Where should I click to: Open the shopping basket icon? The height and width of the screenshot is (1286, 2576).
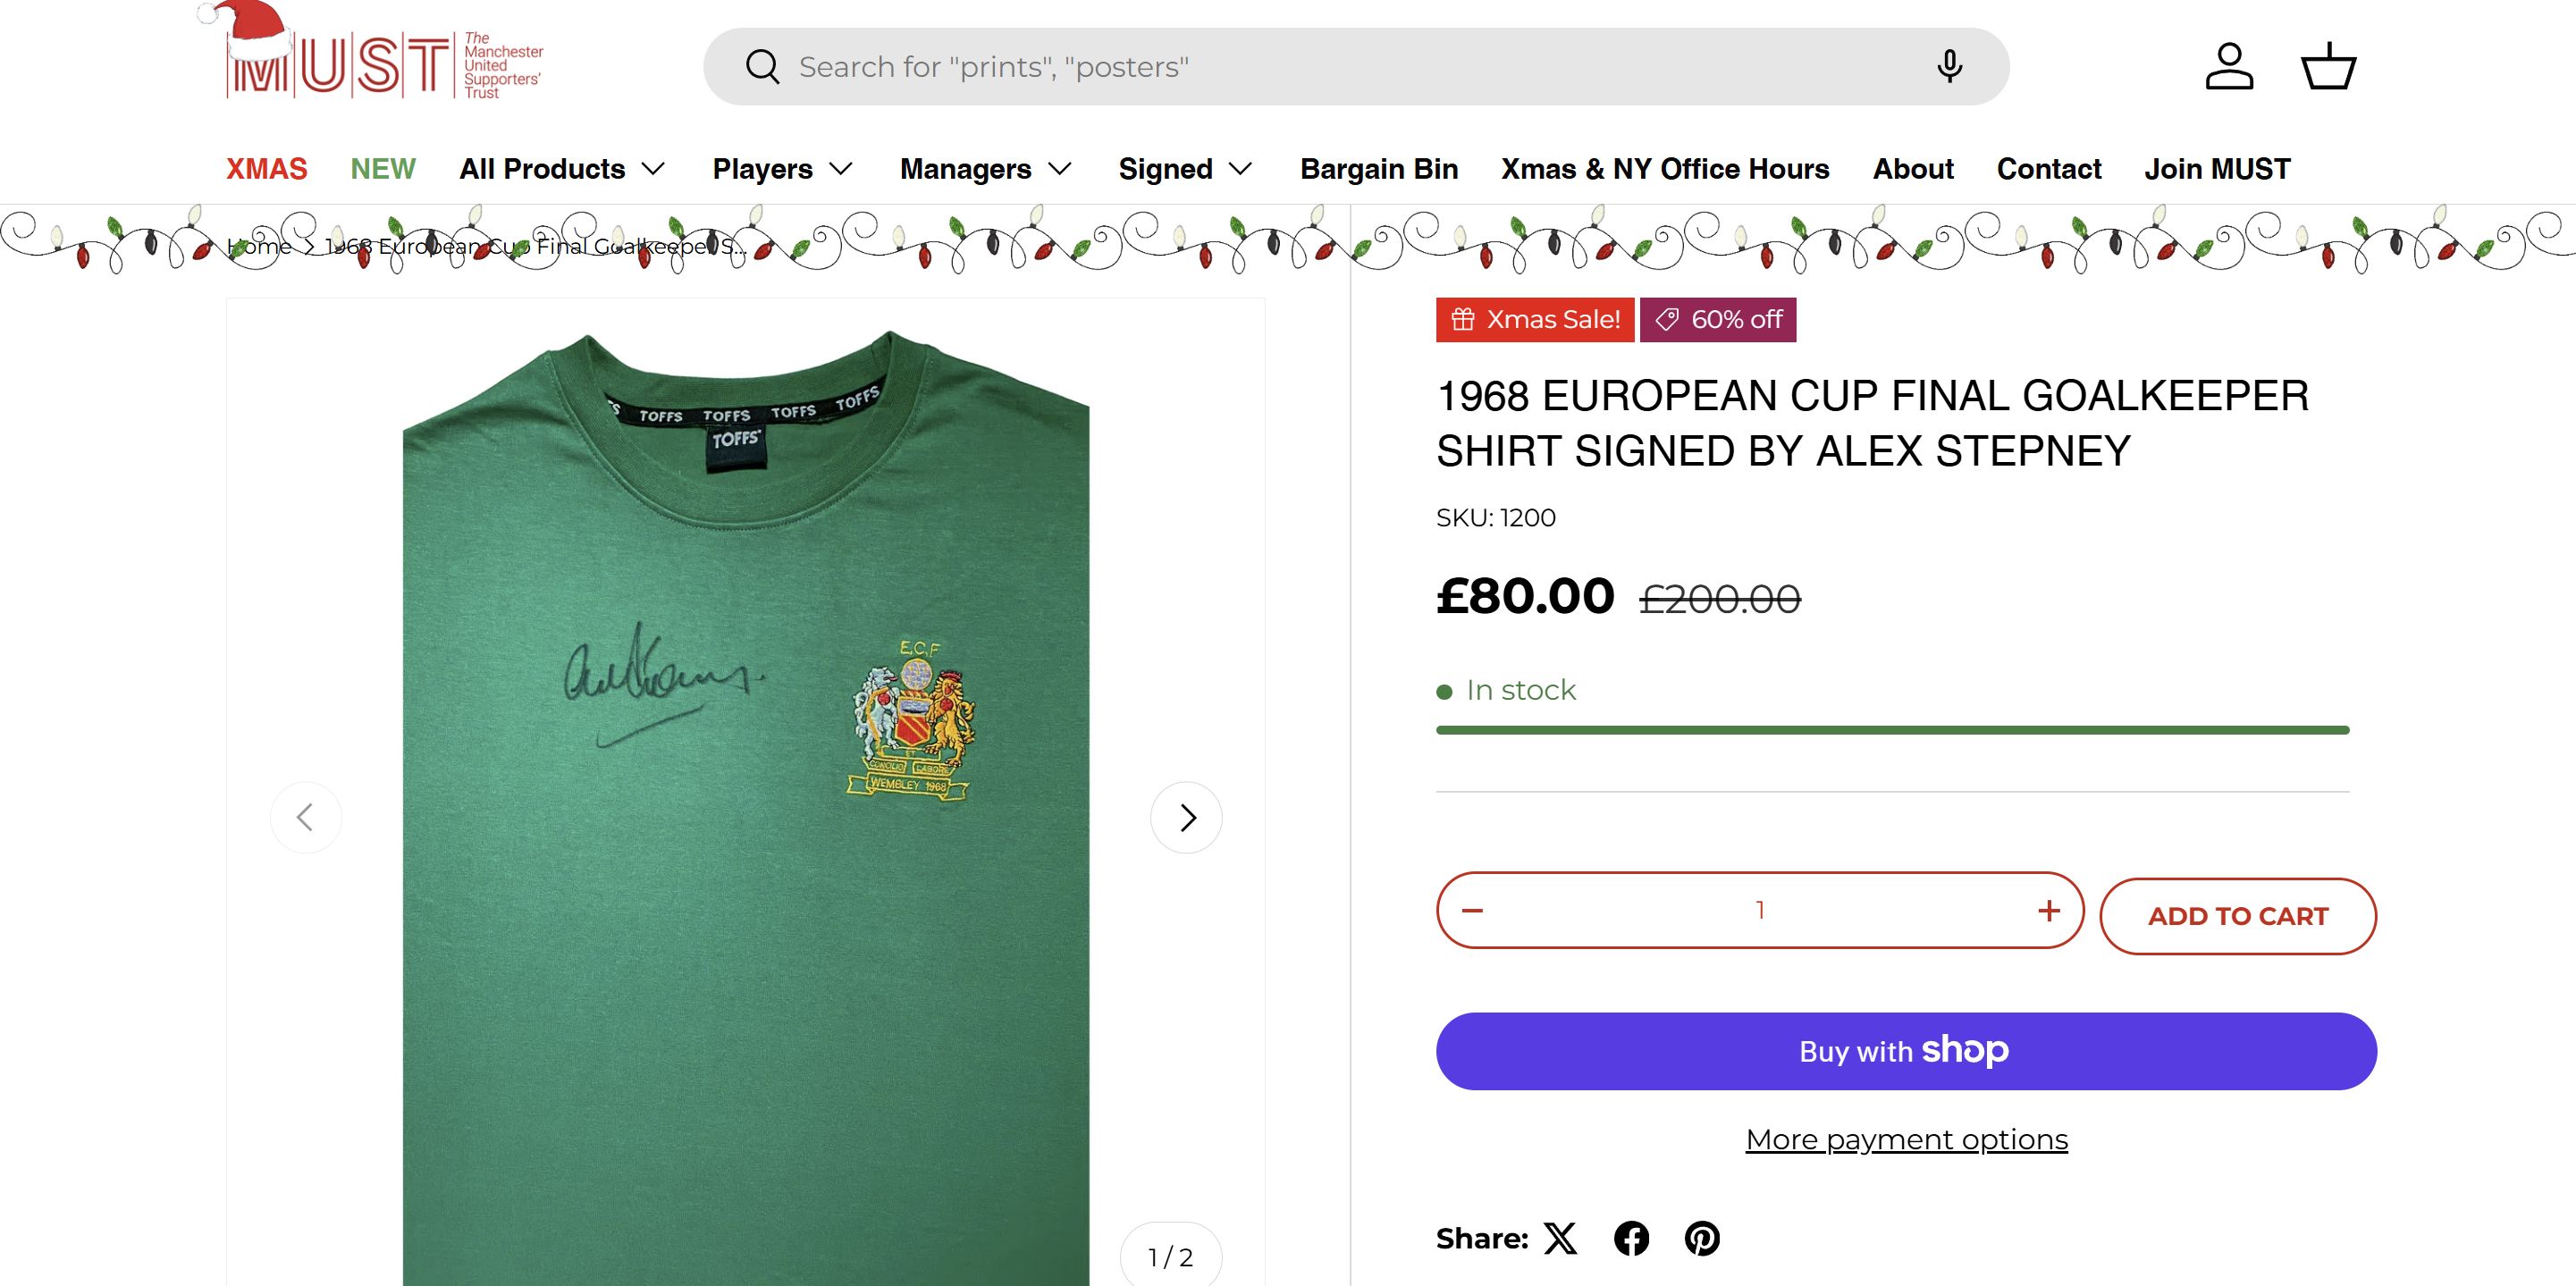pyautogui.click(x=2329, y=67)
